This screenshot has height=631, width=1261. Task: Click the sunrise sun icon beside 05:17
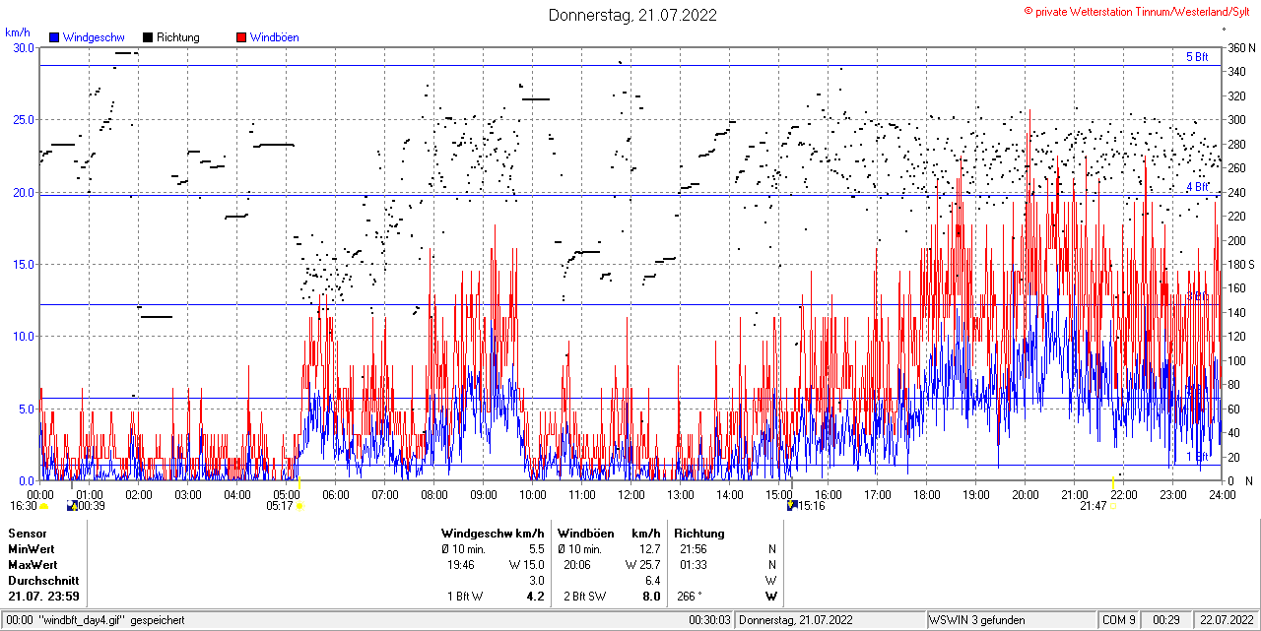300,506
